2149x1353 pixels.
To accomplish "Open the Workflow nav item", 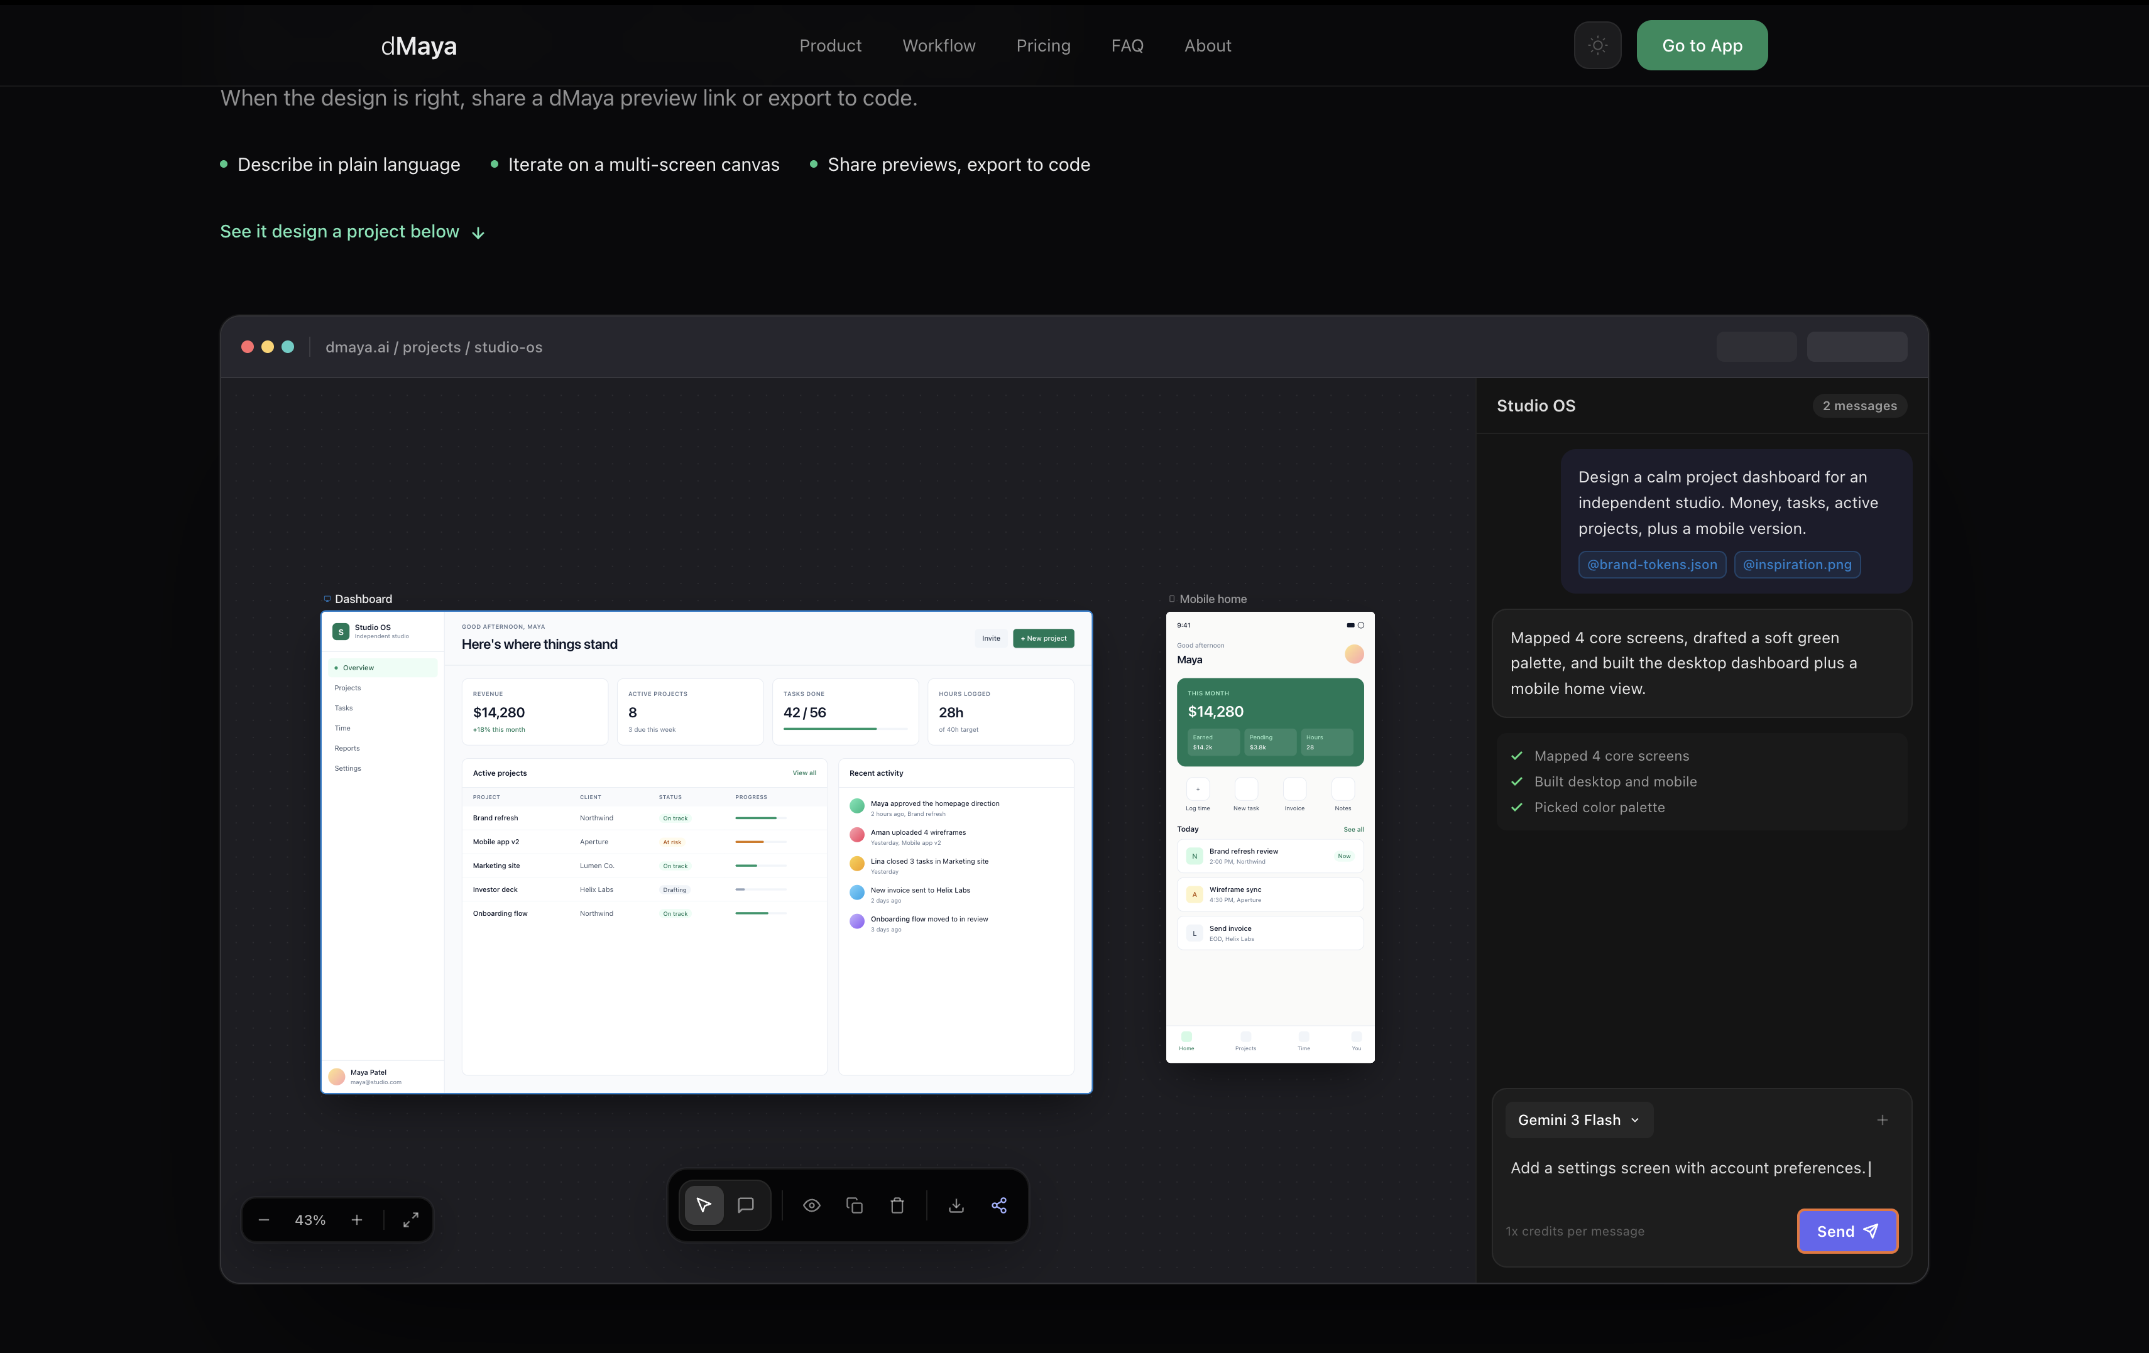I will [x=939, y=45].
